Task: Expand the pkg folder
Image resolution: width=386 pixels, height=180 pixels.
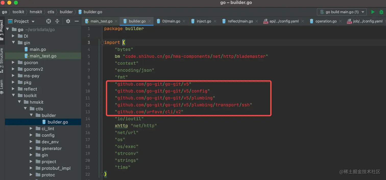Action: click(13, 82)
